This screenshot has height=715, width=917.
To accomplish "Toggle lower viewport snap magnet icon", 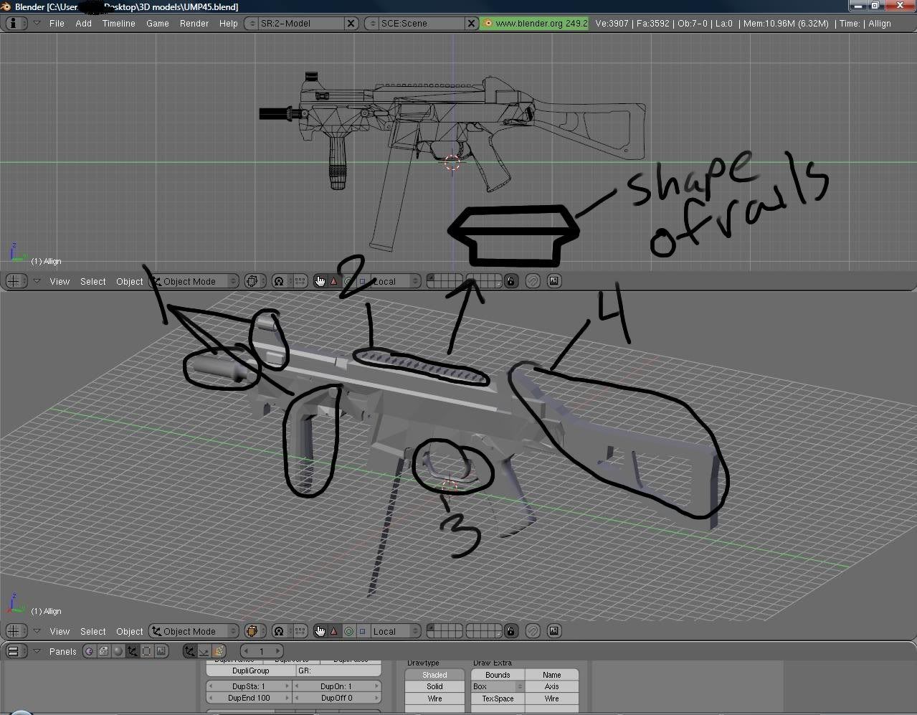I will pyautogui.click(x=533, y=631).
